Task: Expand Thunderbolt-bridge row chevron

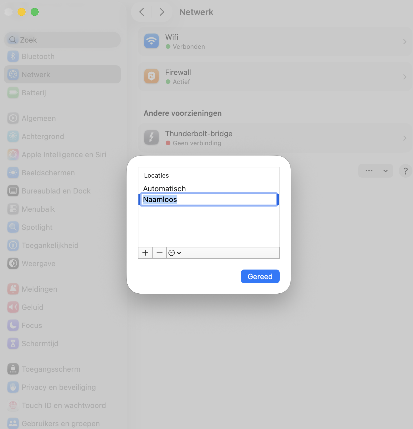Action: click(404, 138)
